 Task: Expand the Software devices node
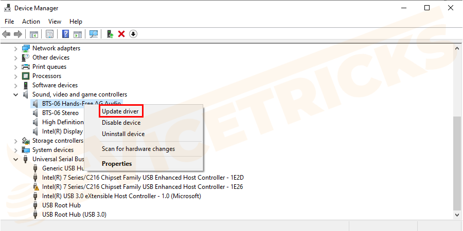(x=15, y=85)
